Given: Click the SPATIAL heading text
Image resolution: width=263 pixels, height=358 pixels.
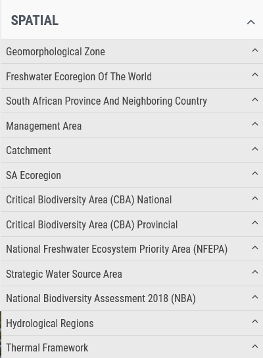Looking at the screenshot, I should (35, 20).
